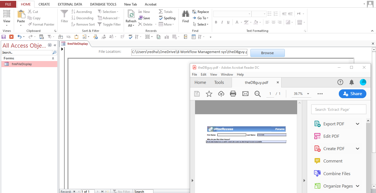
Task: Open the font name combo box
Action: [232, 14]
